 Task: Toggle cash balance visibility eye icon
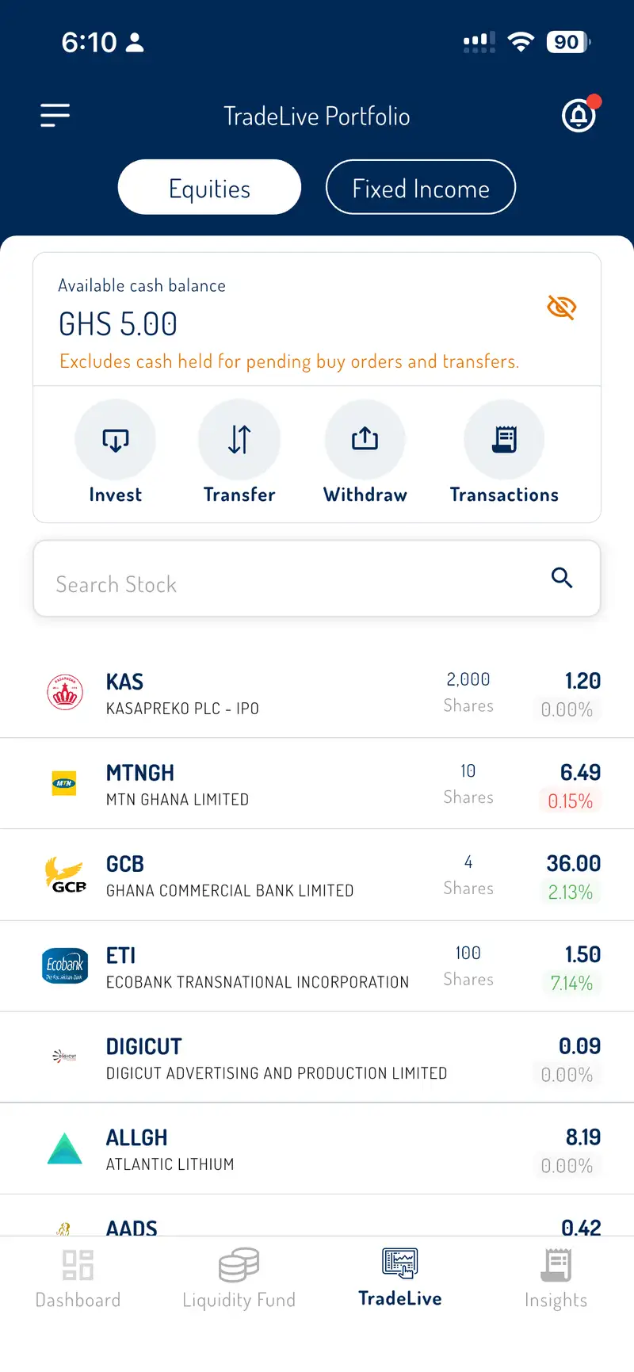tap(562, 307)
